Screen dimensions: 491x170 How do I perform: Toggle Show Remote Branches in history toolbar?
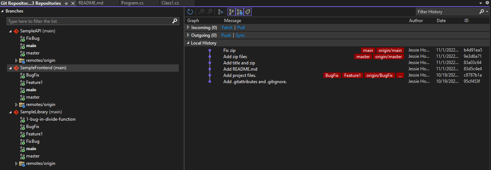[x=240, y=12]
